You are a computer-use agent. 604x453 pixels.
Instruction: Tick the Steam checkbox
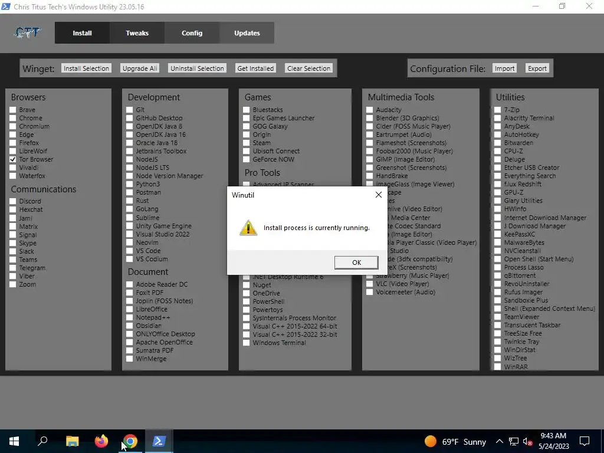246,143
